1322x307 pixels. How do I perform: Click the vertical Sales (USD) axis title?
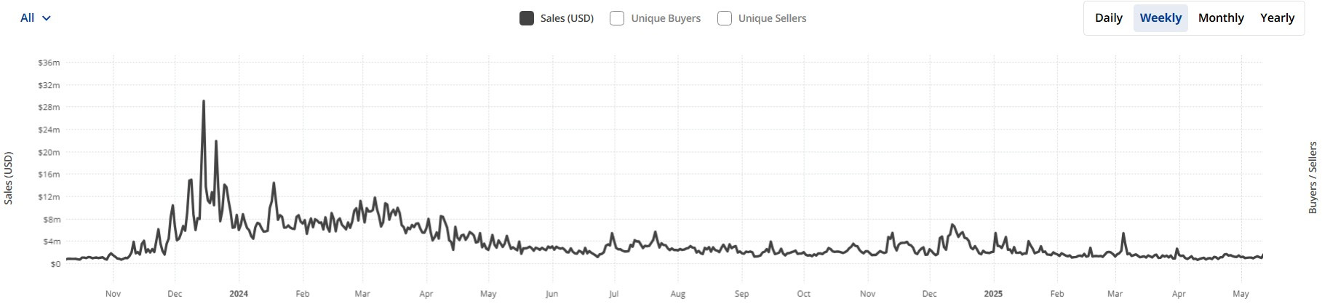[9, 178]
